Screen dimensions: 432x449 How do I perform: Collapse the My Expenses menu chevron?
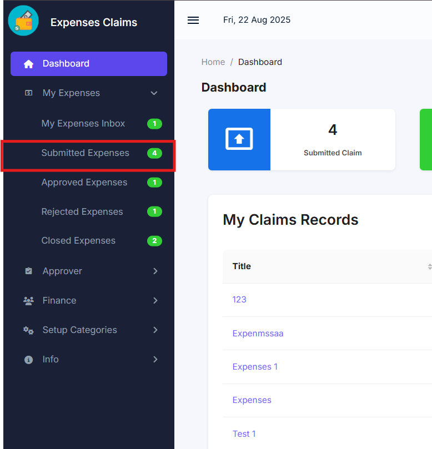[154, 93]
